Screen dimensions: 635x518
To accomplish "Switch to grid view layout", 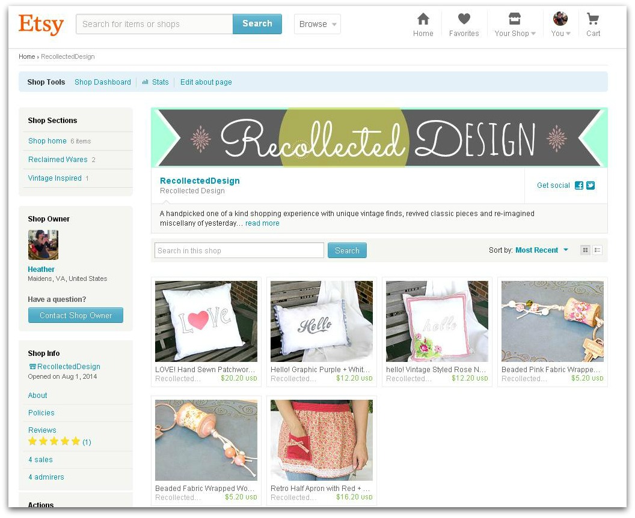I will coord(585,250).
